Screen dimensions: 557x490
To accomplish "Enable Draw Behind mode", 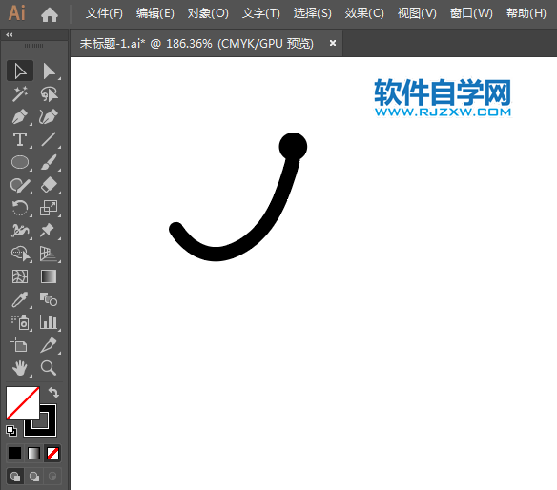I will (34, 476).
